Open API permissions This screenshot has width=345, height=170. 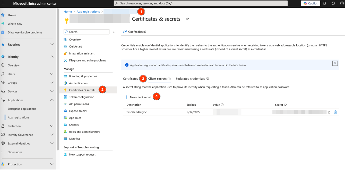tap(79, 104)
